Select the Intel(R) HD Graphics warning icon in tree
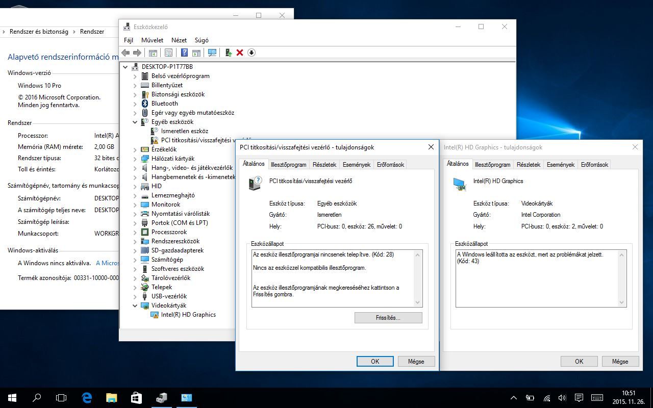 pos(155,315)
